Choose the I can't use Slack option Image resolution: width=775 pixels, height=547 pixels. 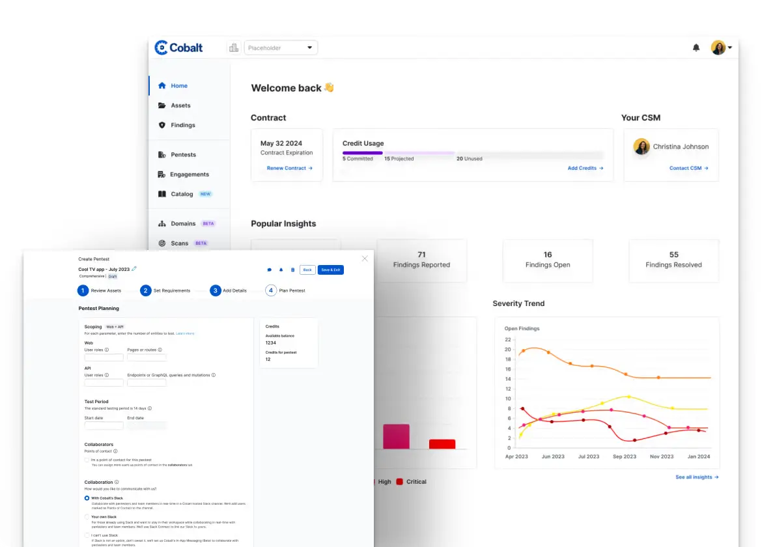85,535
